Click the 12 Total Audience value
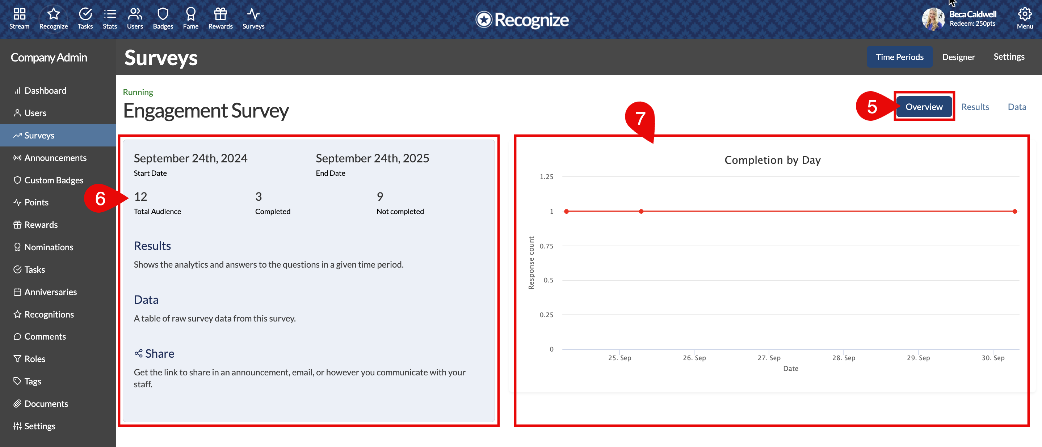Image resolution: width=1042 pixels, height=447 pixels. click(140, 196)
